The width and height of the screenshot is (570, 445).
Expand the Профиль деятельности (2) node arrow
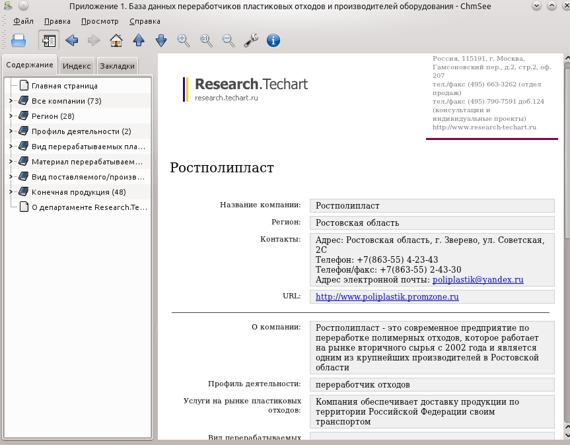coord(11,131)
